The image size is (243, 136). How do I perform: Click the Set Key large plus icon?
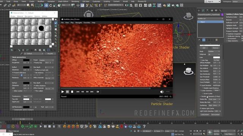(x=210, y=132)
